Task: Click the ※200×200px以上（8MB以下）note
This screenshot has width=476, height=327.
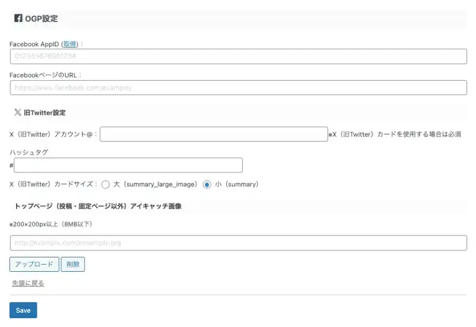Action: 51,224
